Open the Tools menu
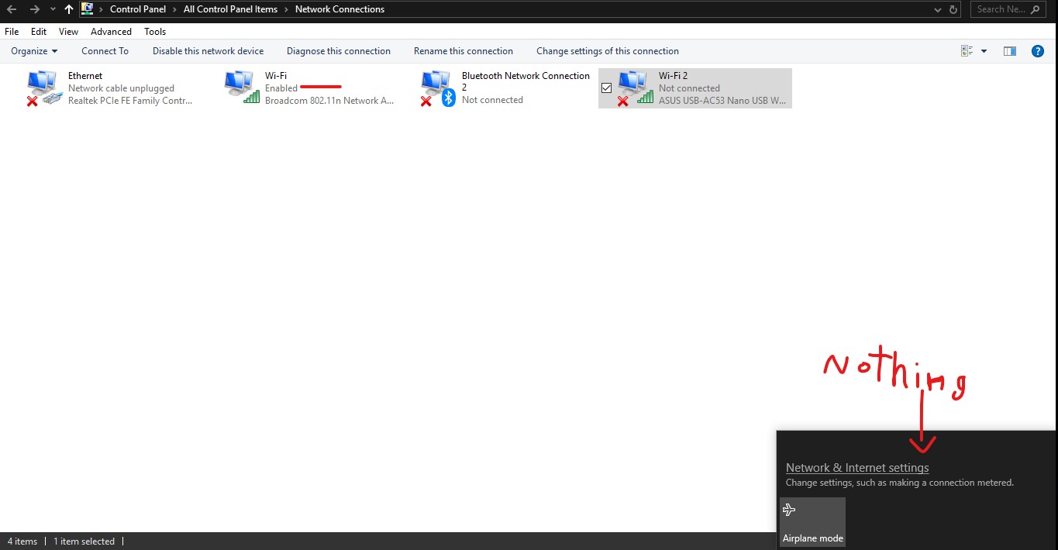This screenshot has height=550, width=1058. (x=155, y=32)
